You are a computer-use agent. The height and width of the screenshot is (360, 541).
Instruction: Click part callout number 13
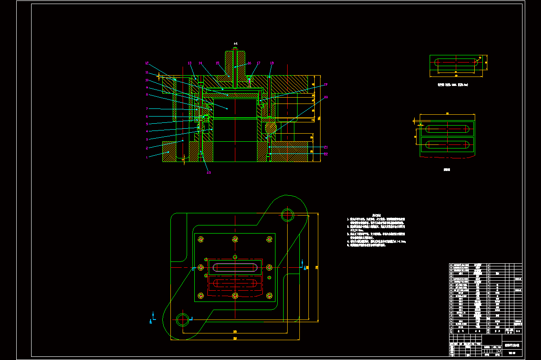190,63
